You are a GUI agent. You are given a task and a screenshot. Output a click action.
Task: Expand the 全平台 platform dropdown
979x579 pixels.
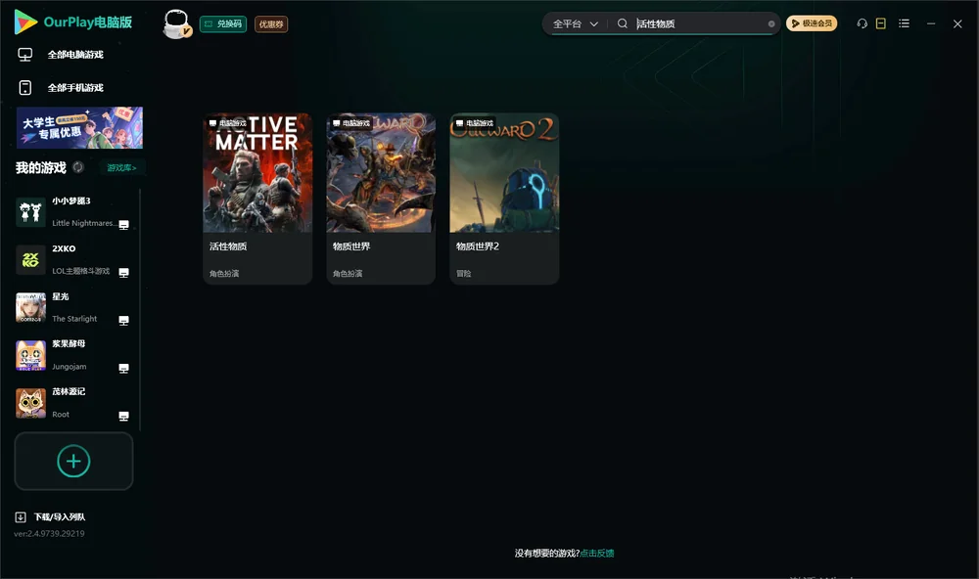coord(575,23)
